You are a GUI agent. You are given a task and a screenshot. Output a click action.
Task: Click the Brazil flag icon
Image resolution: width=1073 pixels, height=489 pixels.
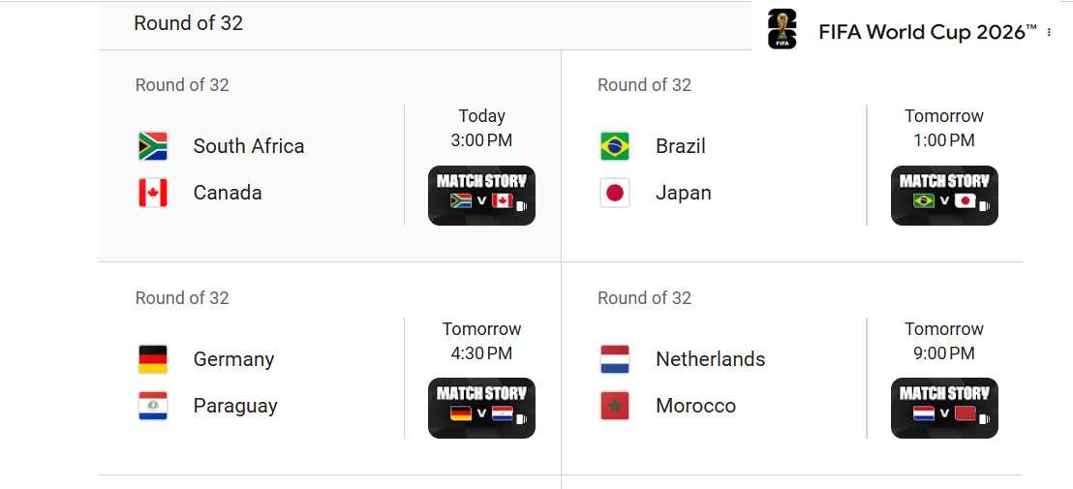point(615,145)
